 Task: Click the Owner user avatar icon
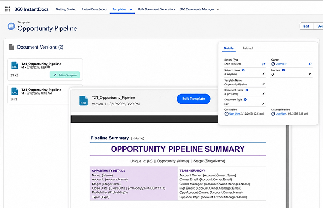coord(273,64)
